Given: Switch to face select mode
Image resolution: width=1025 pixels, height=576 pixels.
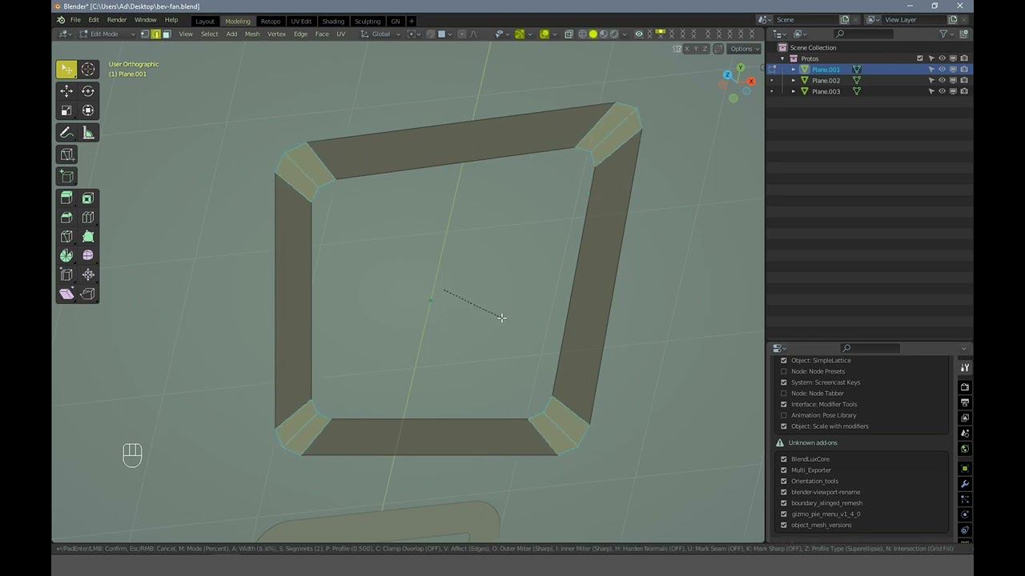Looking at the screenshot, I should 167,34.
